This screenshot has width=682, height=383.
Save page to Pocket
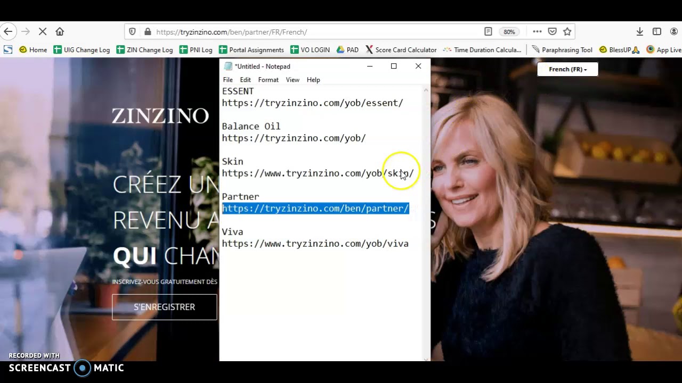point(553,32)
